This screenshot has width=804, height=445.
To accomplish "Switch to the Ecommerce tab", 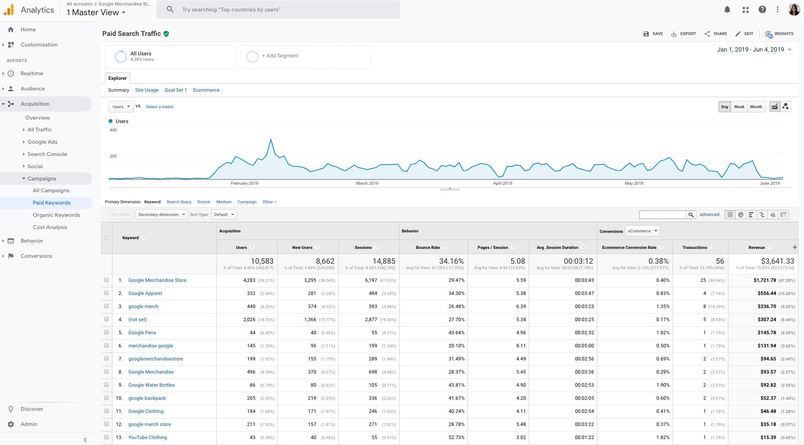I will pos(206,90).
